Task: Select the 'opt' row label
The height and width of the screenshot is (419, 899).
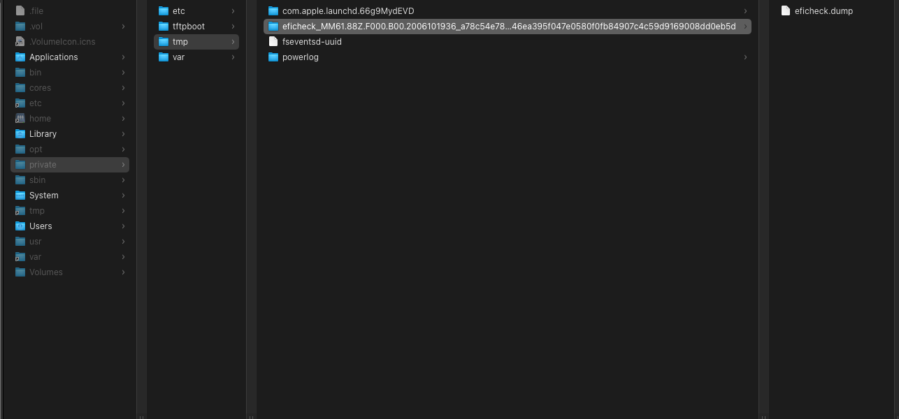Action: [x=36, y=149]
